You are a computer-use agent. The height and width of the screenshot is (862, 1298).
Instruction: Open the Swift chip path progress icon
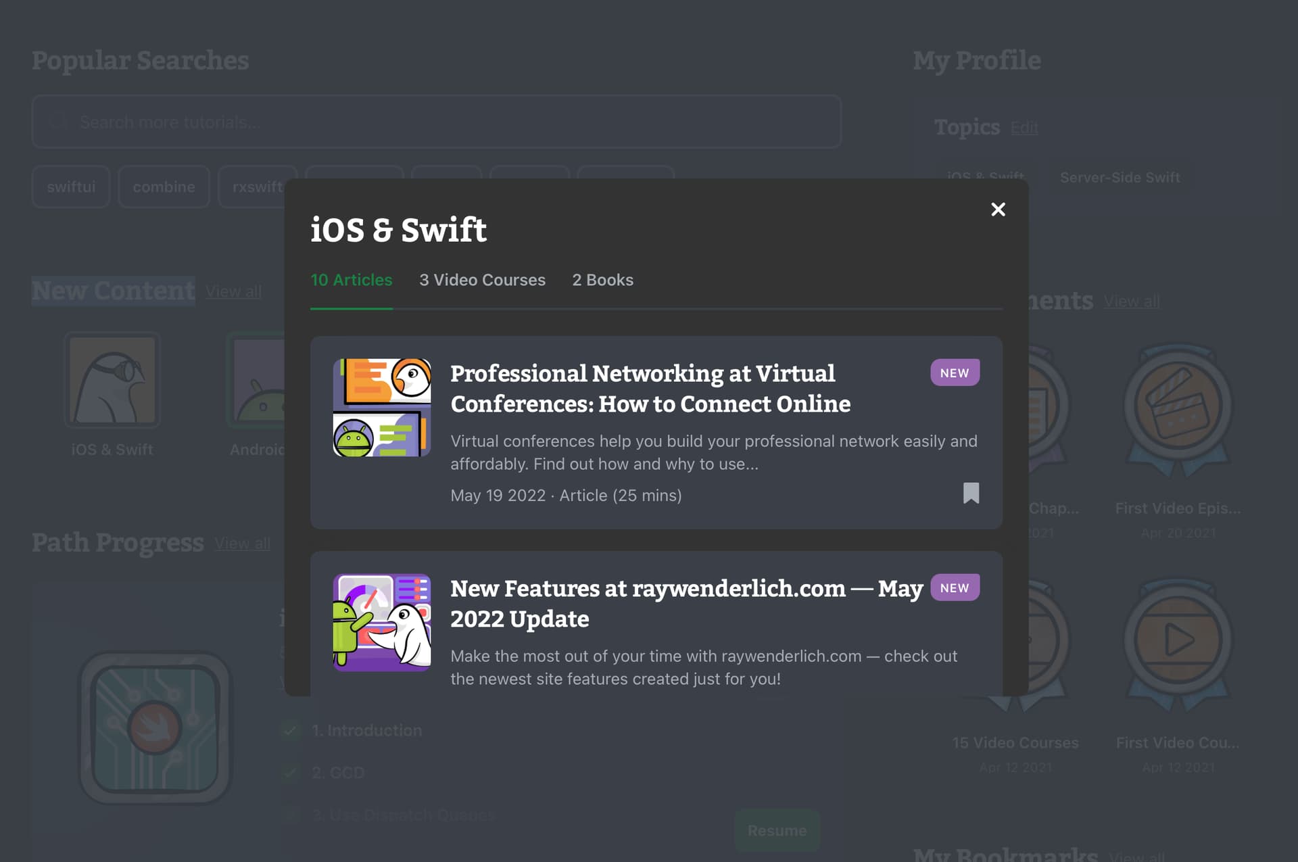point(155,728)
